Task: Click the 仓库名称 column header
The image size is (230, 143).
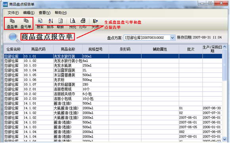Action: pos(13,49)
